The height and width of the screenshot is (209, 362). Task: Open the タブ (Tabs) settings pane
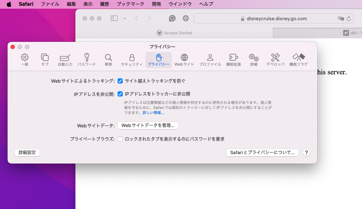point(45,60)
